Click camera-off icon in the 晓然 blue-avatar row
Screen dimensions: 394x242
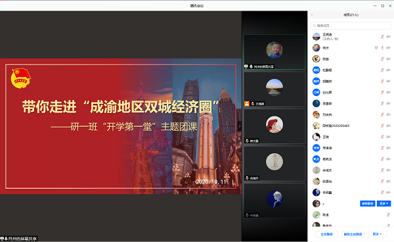click(389, 81)
